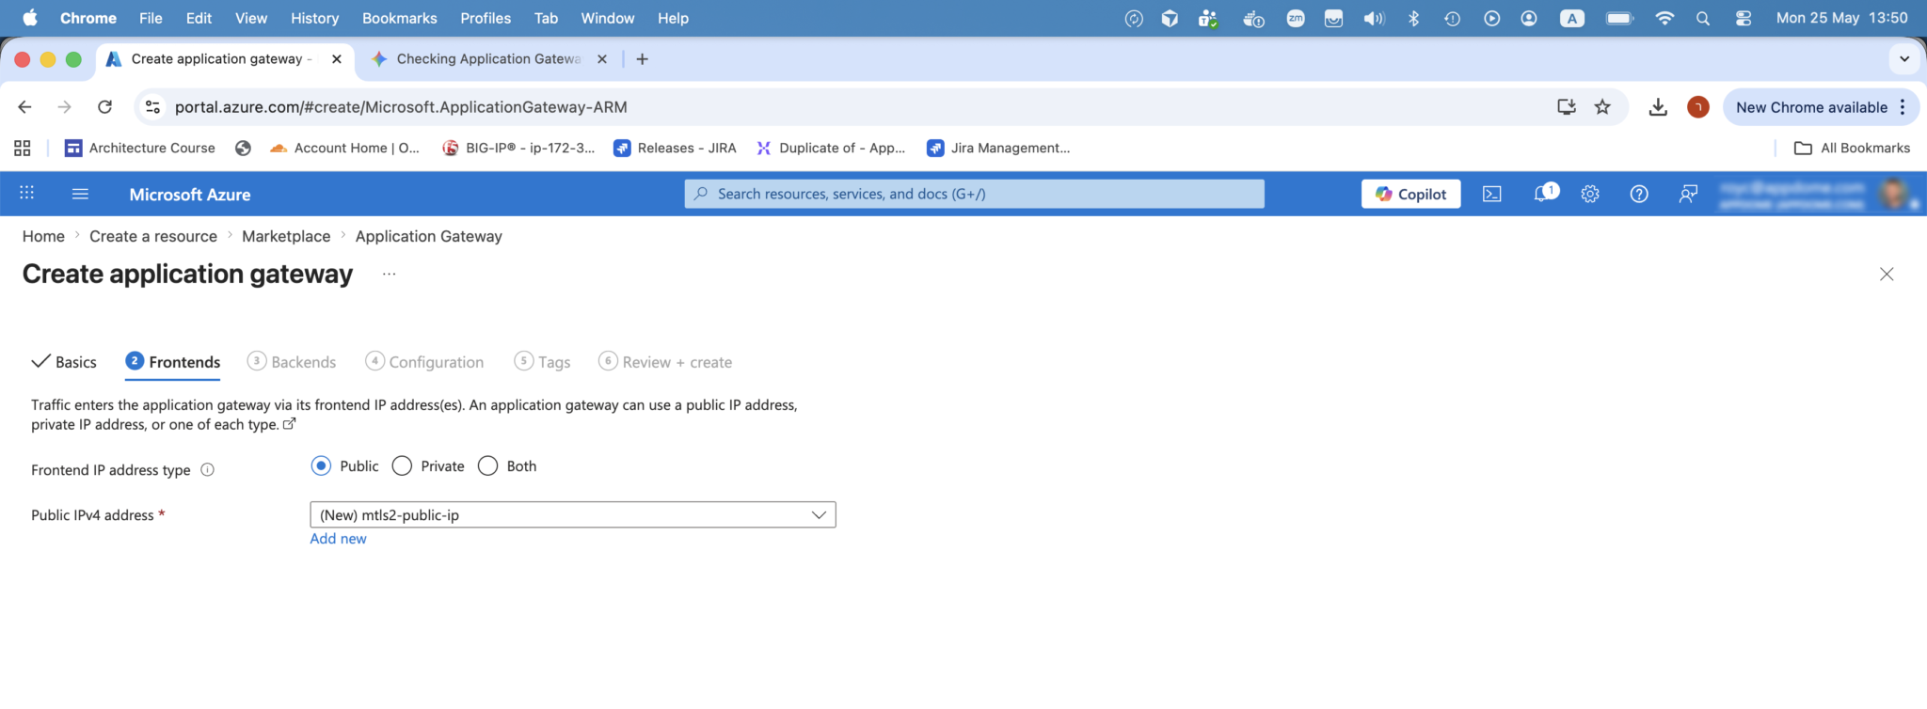Reload the Azure portal page
The height and width of the screenshot is (709, 1927).
[105, 107]
